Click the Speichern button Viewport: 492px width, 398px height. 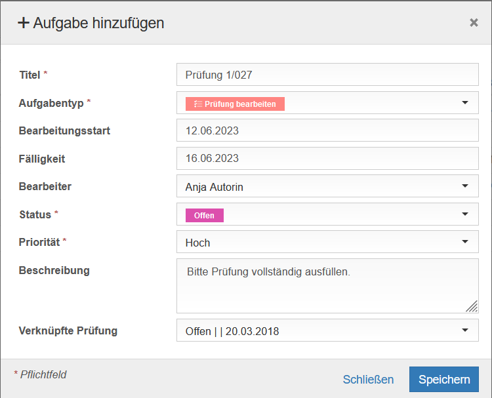(444, 379)
